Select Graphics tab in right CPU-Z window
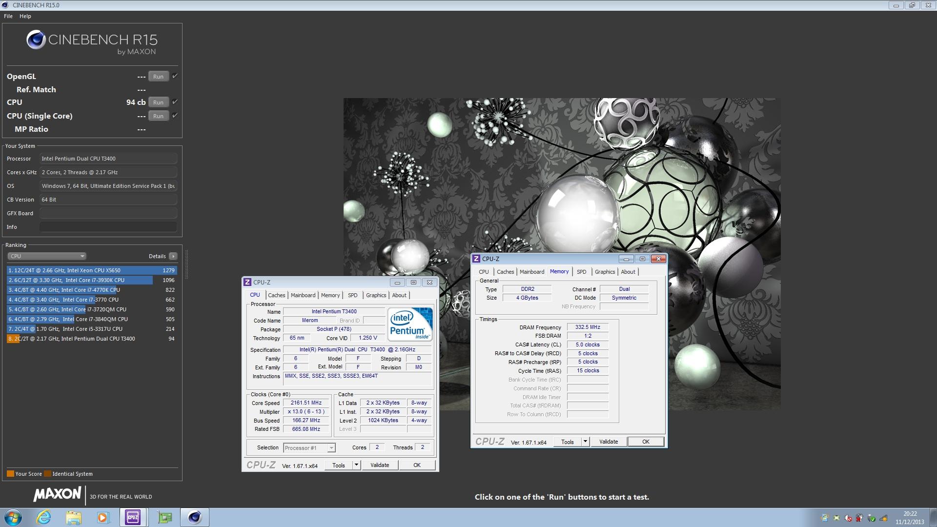 [605, 272]
